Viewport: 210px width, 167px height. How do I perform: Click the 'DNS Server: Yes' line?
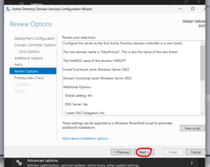[76, 104]
